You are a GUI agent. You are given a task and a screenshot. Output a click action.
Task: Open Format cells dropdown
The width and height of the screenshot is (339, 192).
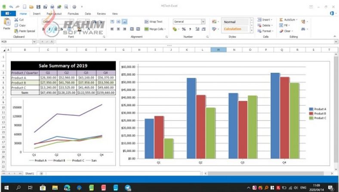click(x=265, y=31)
